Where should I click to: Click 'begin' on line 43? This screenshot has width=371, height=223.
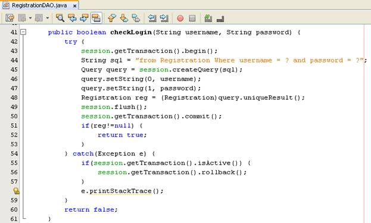pos(195,51)
